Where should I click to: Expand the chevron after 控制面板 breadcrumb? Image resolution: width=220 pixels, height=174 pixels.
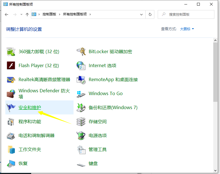tap(59, 14)
